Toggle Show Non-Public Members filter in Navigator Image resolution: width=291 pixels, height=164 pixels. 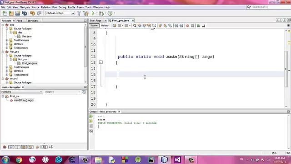tap(24, 147)
